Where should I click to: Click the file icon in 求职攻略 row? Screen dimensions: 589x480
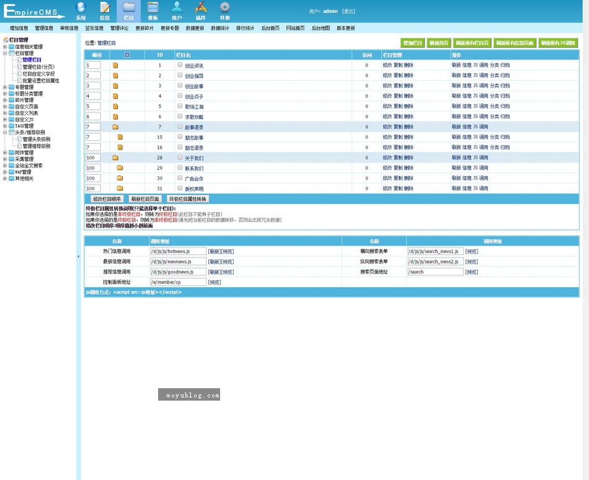click(115, 117)
